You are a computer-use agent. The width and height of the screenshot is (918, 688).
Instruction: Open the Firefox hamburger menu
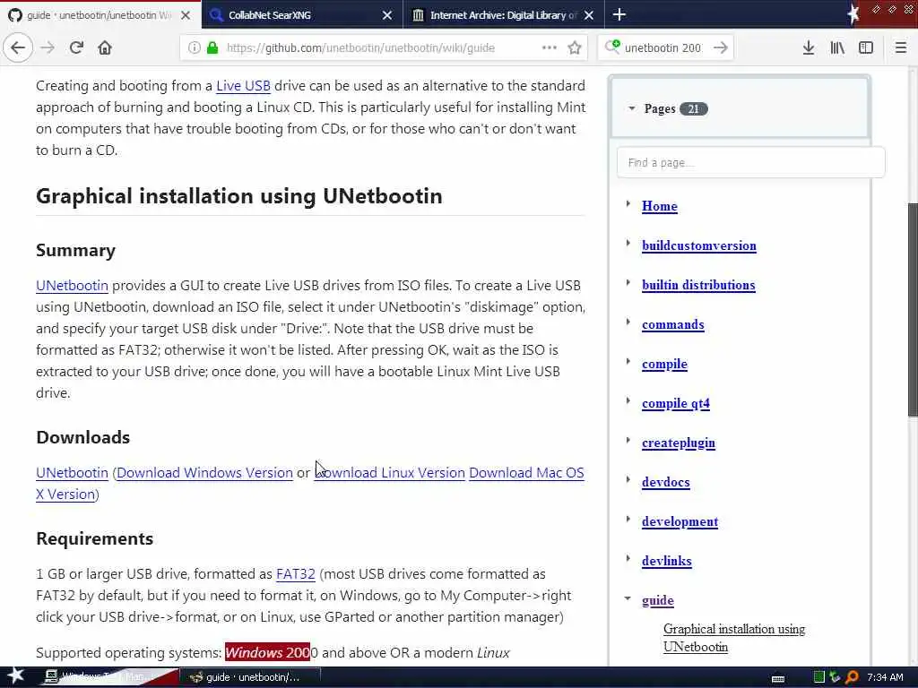tap(901, 48)
